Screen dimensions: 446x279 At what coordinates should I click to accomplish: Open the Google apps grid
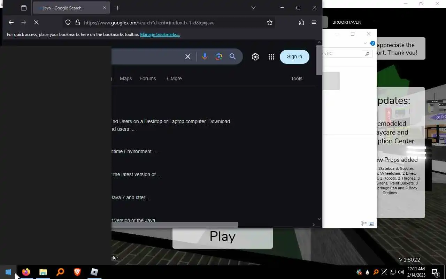271,57
